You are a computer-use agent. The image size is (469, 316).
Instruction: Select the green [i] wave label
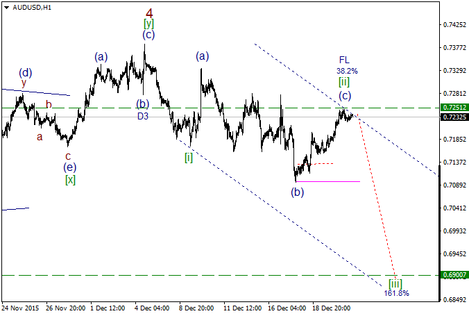coord(189,158)
